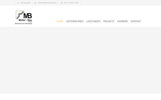The image size is (161, 100).
Task: Call the number 040 640 39 63
Action: coord(25,3)
